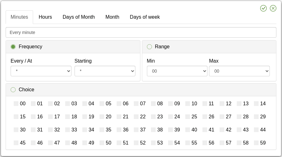
Task: Expand the Min range dropdown
Action: [x=177, y=71]
